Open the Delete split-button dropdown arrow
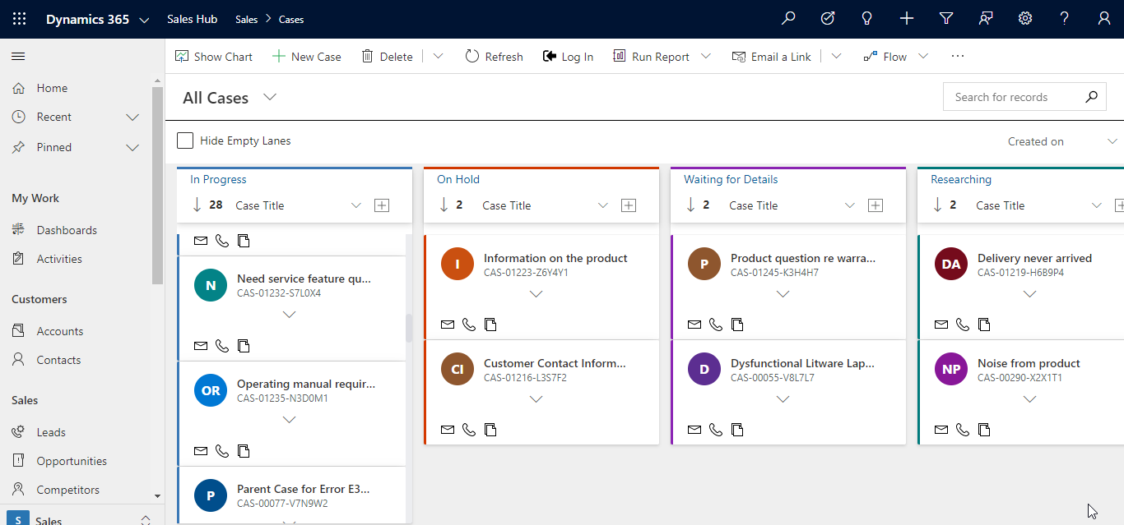 click(x=438, y=56)
